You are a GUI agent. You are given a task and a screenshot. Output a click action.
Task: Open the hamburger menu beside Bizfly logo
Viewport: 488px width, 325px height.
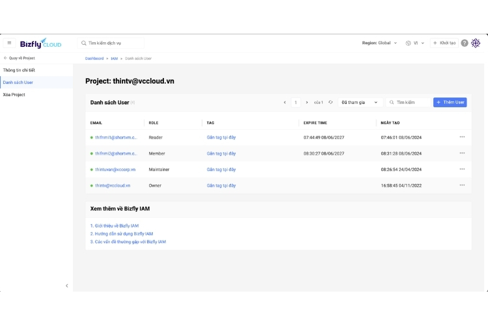[10, 43]
